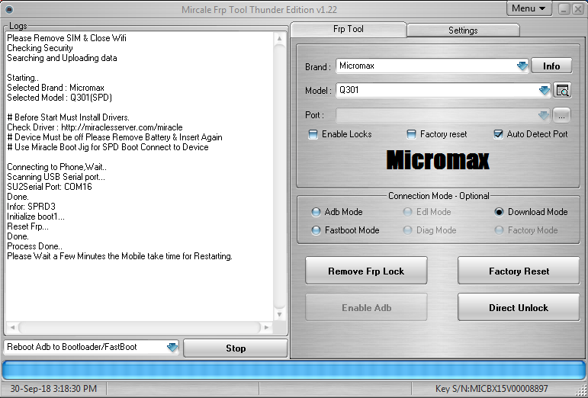Click Factory Reset button
This screenshot has height=398, width=588.
coord(519,271)
